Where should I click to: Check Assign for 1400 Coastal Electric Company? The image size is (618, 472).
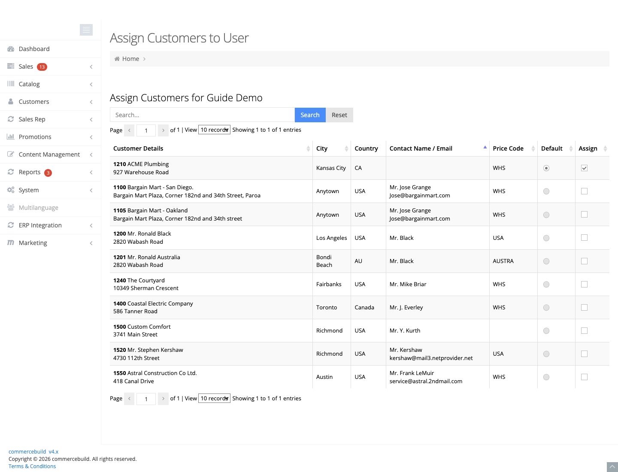[x=584, y=307]
